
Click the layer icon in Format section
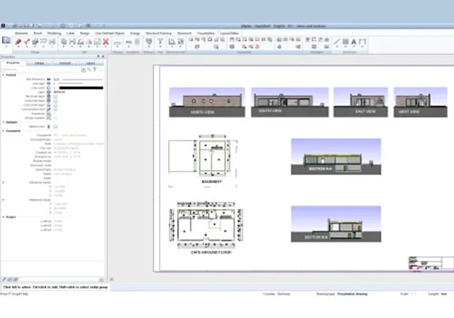(x=49, y=92)
